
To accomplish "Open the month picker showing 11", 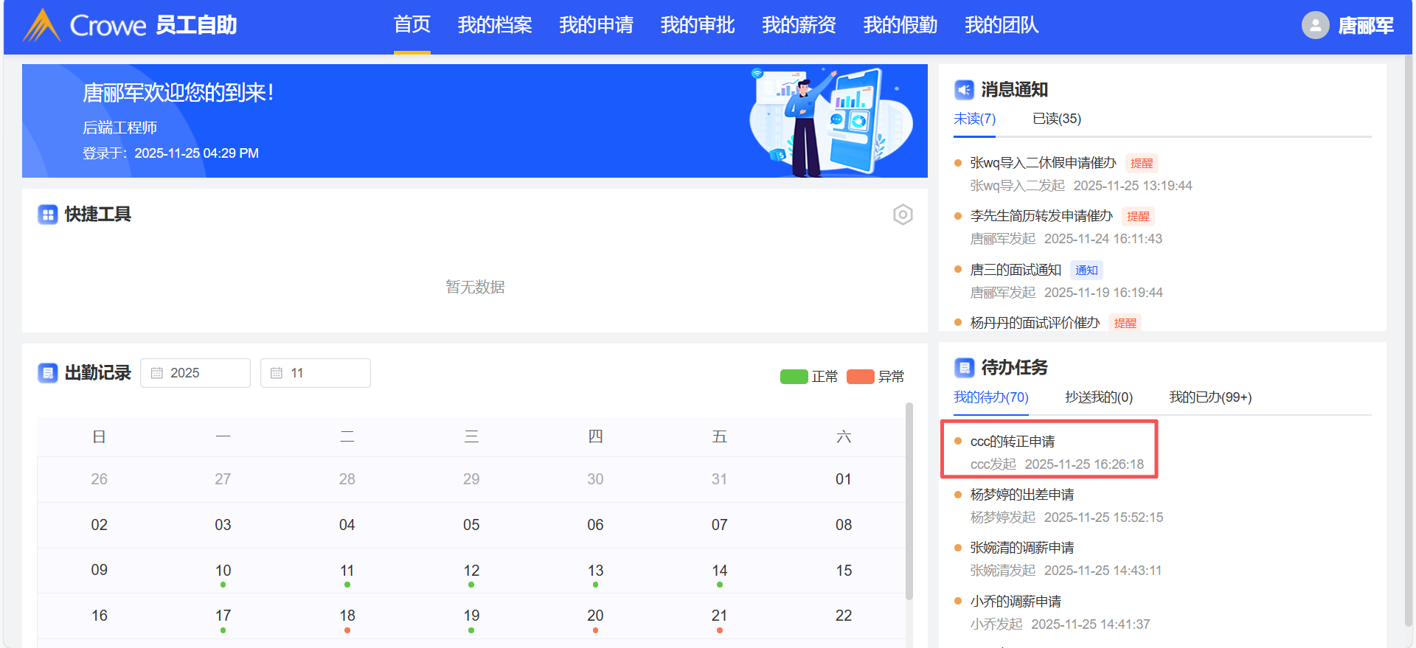I will coord(316,373).
